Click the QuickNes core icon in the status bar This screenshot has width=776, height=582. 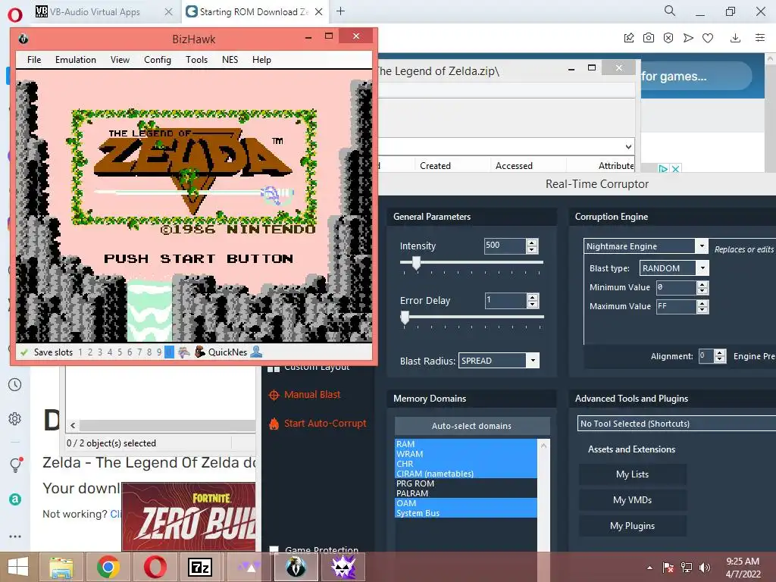tap(200, 352)
